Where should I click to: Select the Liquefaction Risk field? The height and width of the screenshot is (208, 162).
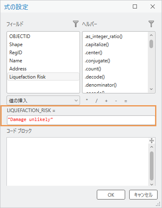(x=43, y=77)
